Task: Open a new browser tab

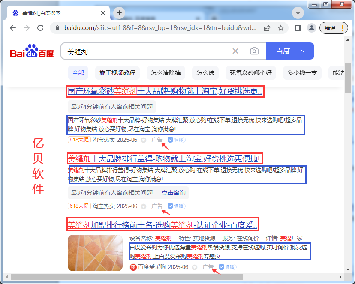Action: 119,13
